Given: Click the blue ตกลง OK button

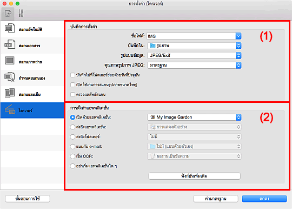Looking at the screenshot, I should (x=264, y=199).
